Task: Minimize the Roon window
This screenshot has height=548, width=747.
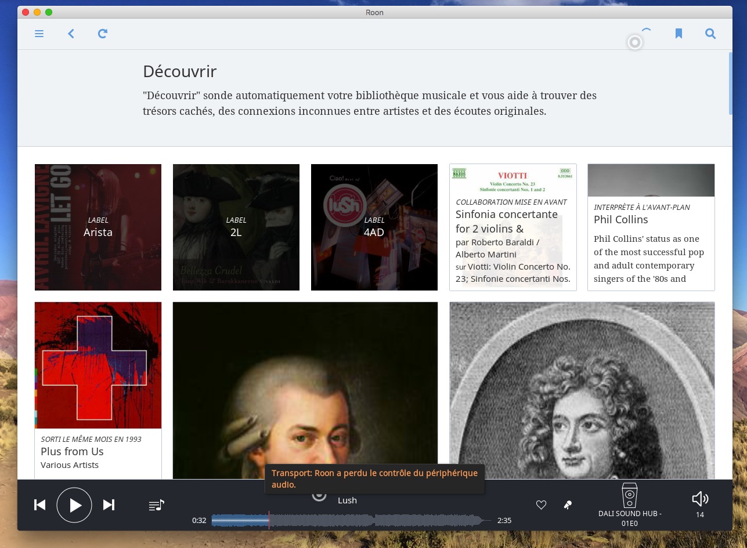Action: tap(37, 12)
